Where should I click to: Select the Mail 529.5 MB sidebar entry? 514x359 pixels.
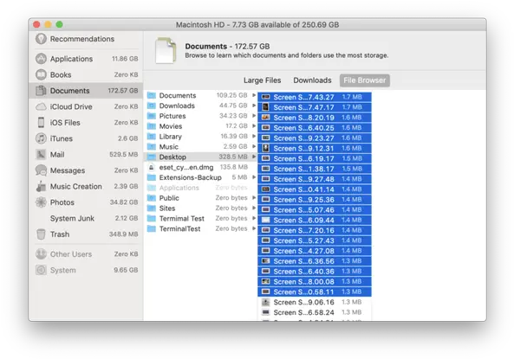(x=86, y=155)
